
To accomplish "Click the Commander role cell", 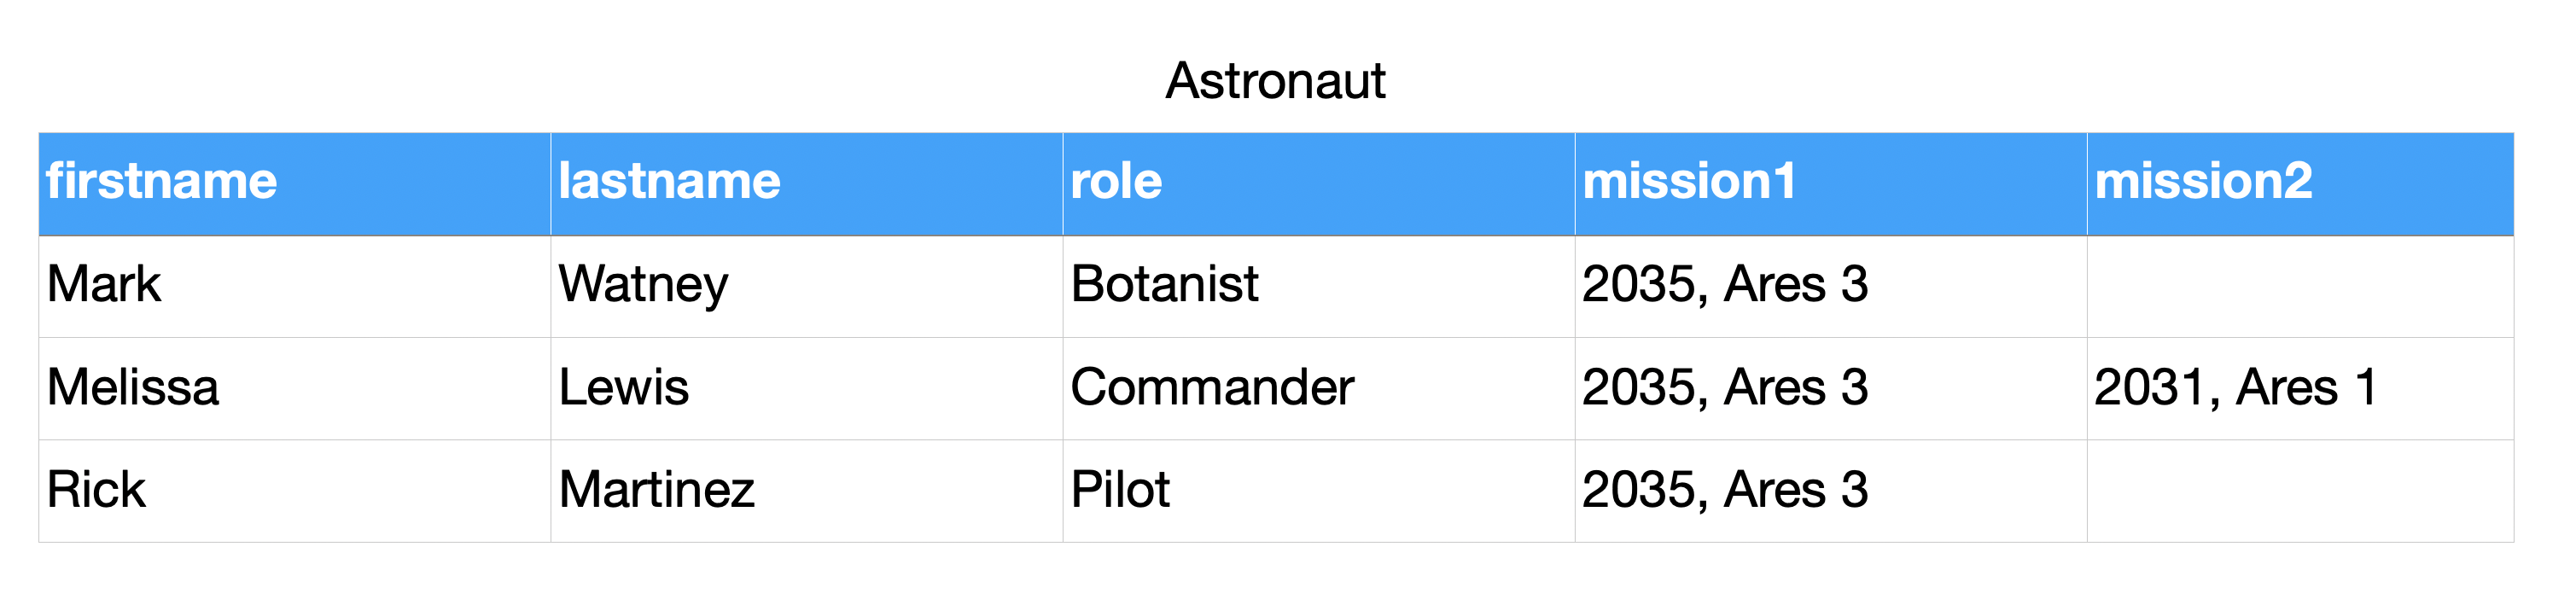I will click(x=1212, y=388).
